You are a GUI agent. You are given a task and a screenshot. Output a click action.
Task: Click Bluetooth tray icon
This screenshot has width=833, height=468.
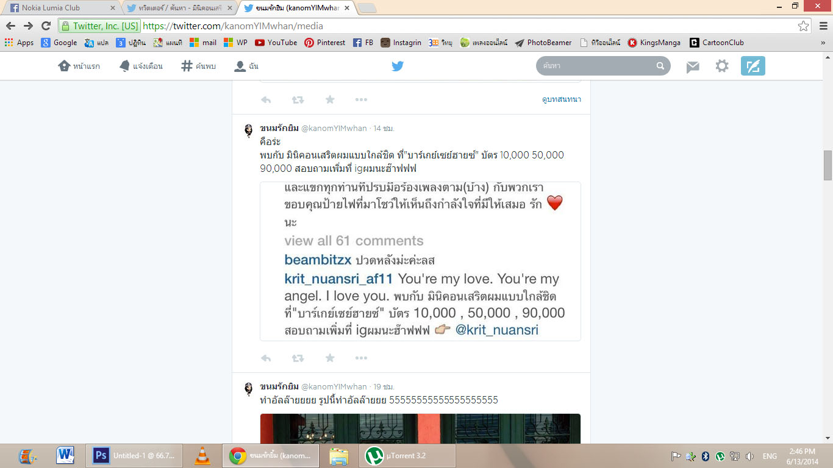[706, 456]
